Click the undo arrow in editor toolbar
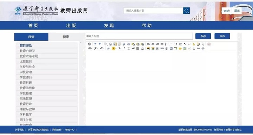 pos(95,44)
